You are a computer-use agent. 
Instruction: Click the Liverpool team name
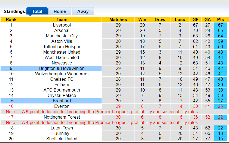[x=62, y=25]
